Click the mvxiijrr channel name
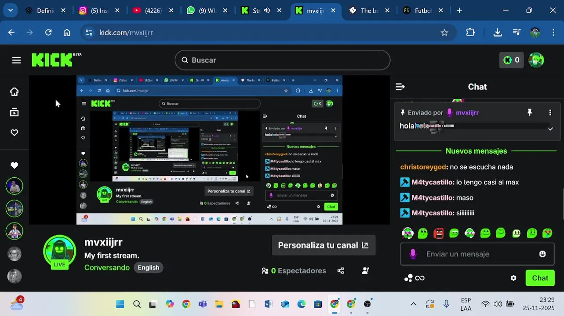The width and height of the screenshot is (564, 316). [x=103, y=242]
